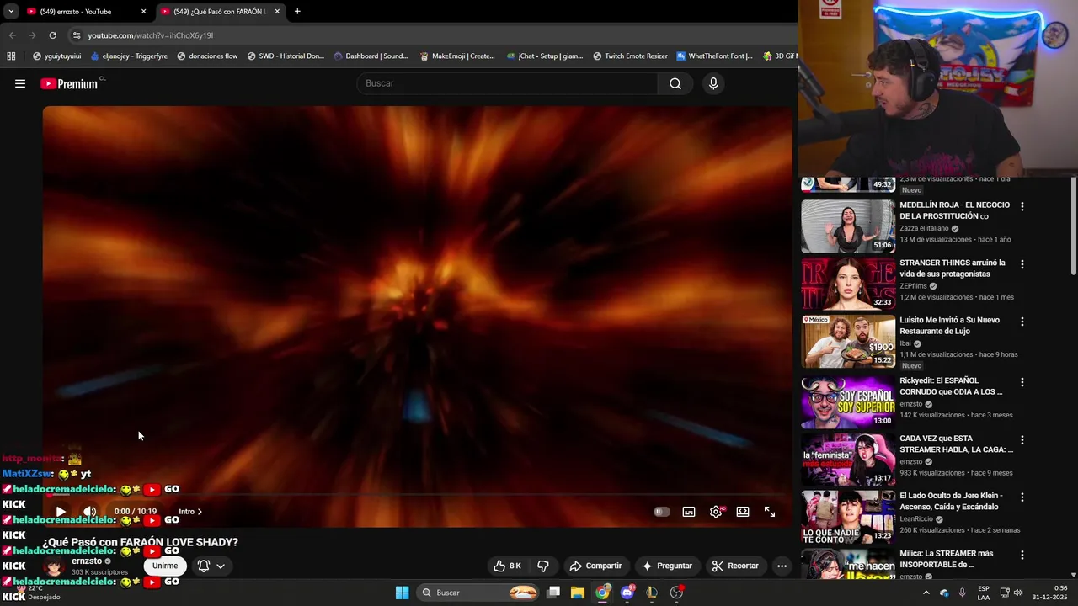Click the recommendations sidebar scrollbar
Viewport: 1078px width, 606px height.
coord(1073,226)
